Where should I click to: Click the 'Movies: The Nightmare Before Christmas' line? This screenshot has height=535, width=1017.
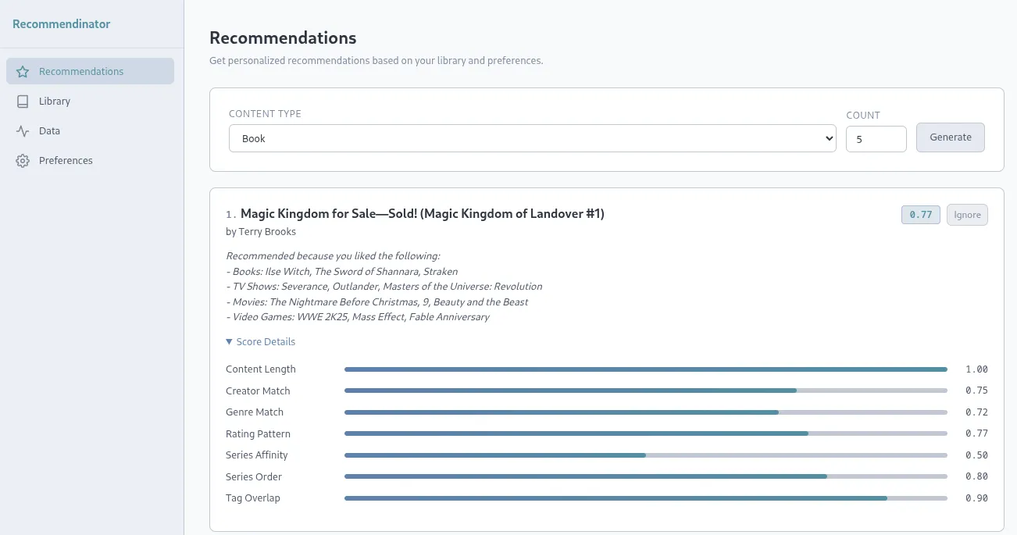[x=377, y=302]
